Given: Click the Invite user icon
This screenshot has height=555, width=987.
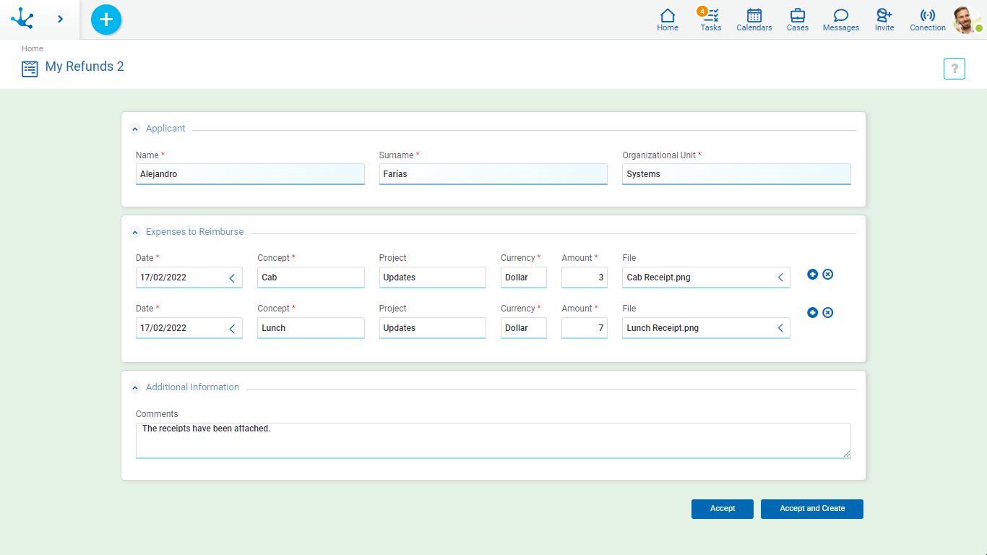Looking at the screenshot, I should 884,20.
